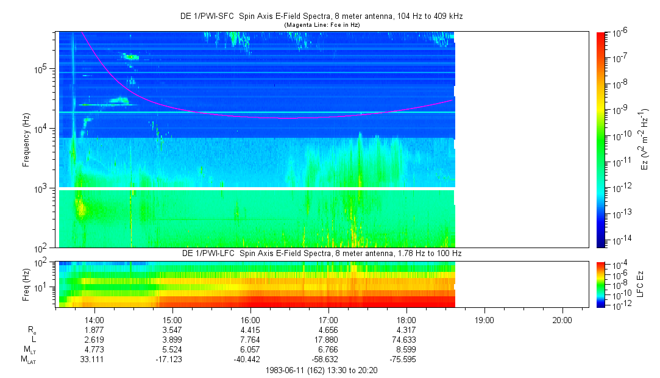Click the Ez (V² m⁻² Hz⁻¹) color bar label
This screenshot has height=378, width=660.
645,139
